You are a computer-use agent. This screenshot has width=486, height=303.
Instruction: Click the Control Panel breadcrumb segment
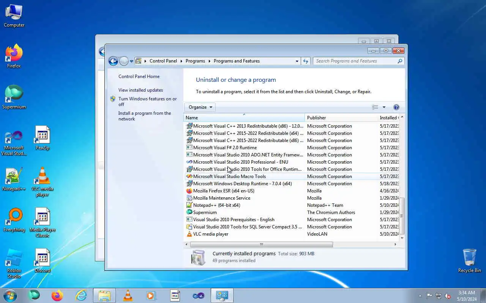tap(163, 61)
